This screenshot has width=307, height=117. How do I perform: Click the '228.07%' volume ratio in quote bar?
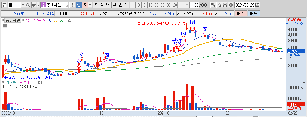click(88, 13)
